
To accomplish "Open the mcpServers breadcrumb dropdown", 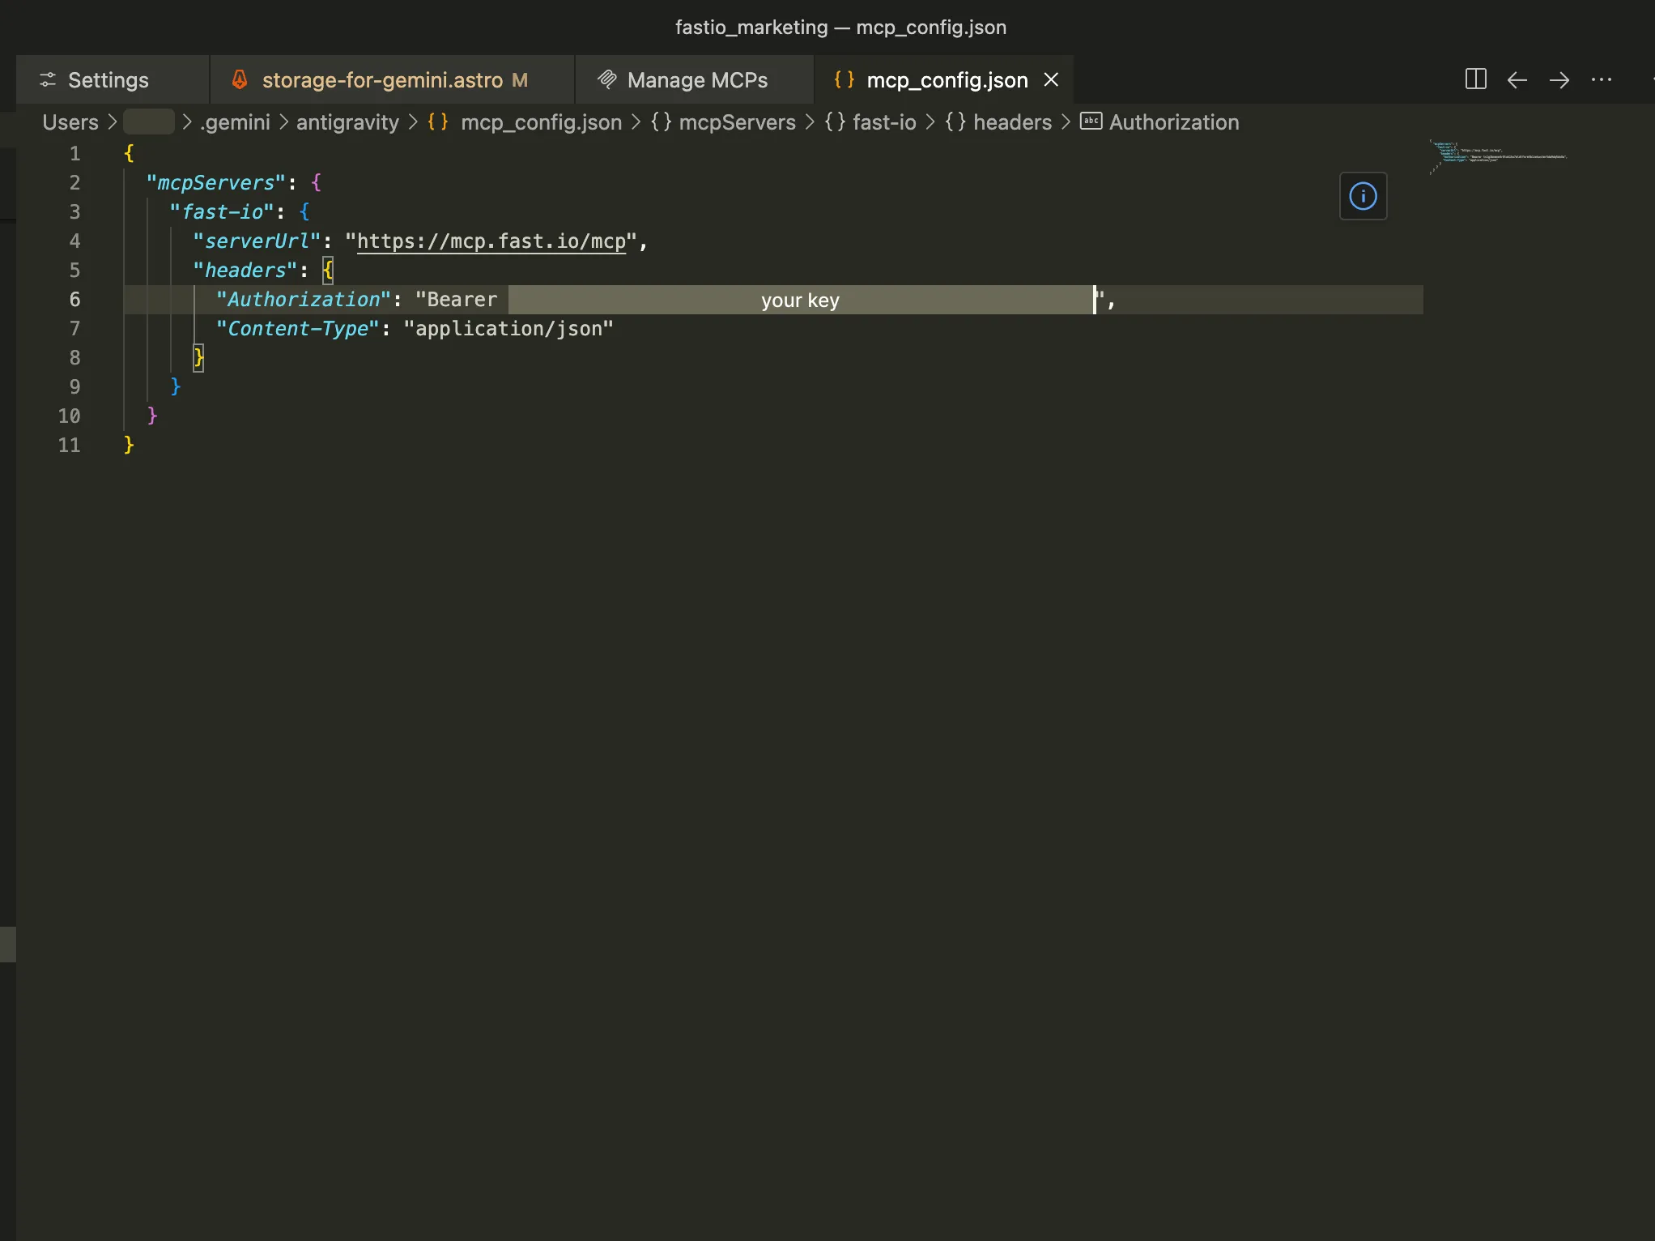I will tap(737, 122).
